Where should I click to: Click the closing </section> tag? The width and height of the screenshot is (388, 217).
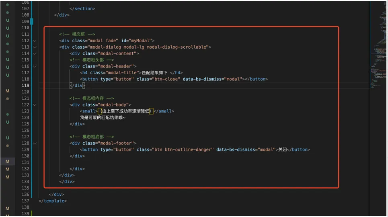click(x=82, y=8)
